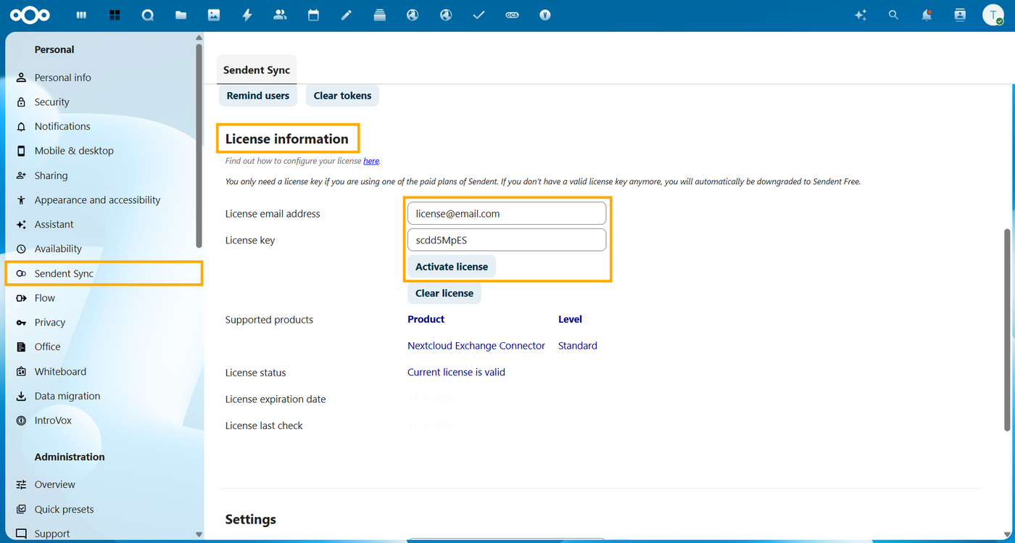
Task: Expand the user avatar menu
Action: click(993, 15)
